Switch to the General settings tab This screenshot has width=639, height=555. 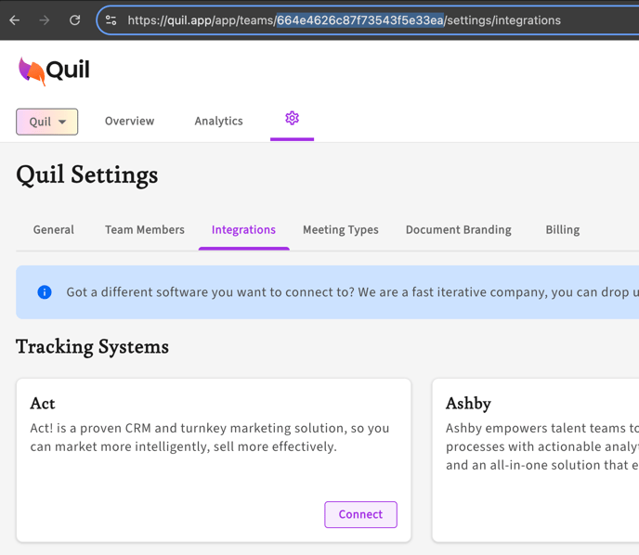[x=54, y=229]
